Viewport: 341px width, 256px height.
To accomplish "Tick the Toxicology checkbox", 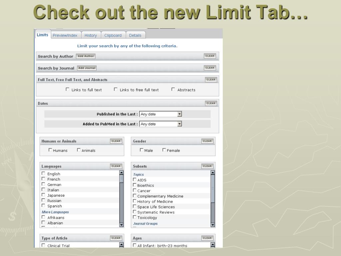I will [x=135, y=217].
